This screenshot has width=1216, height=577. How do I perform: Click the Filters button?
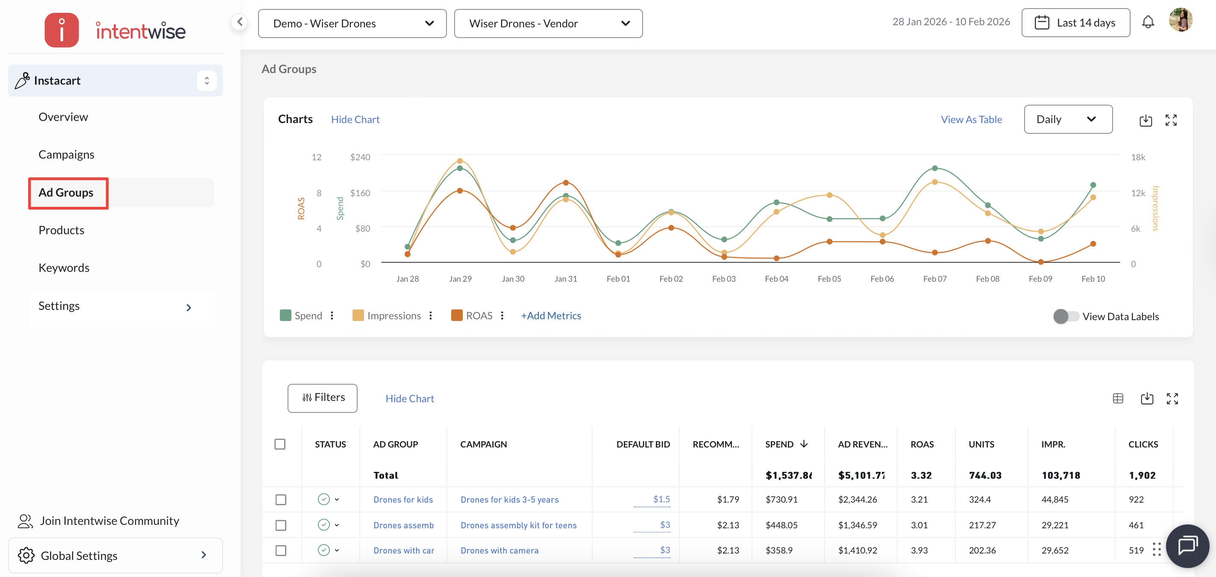323,398
